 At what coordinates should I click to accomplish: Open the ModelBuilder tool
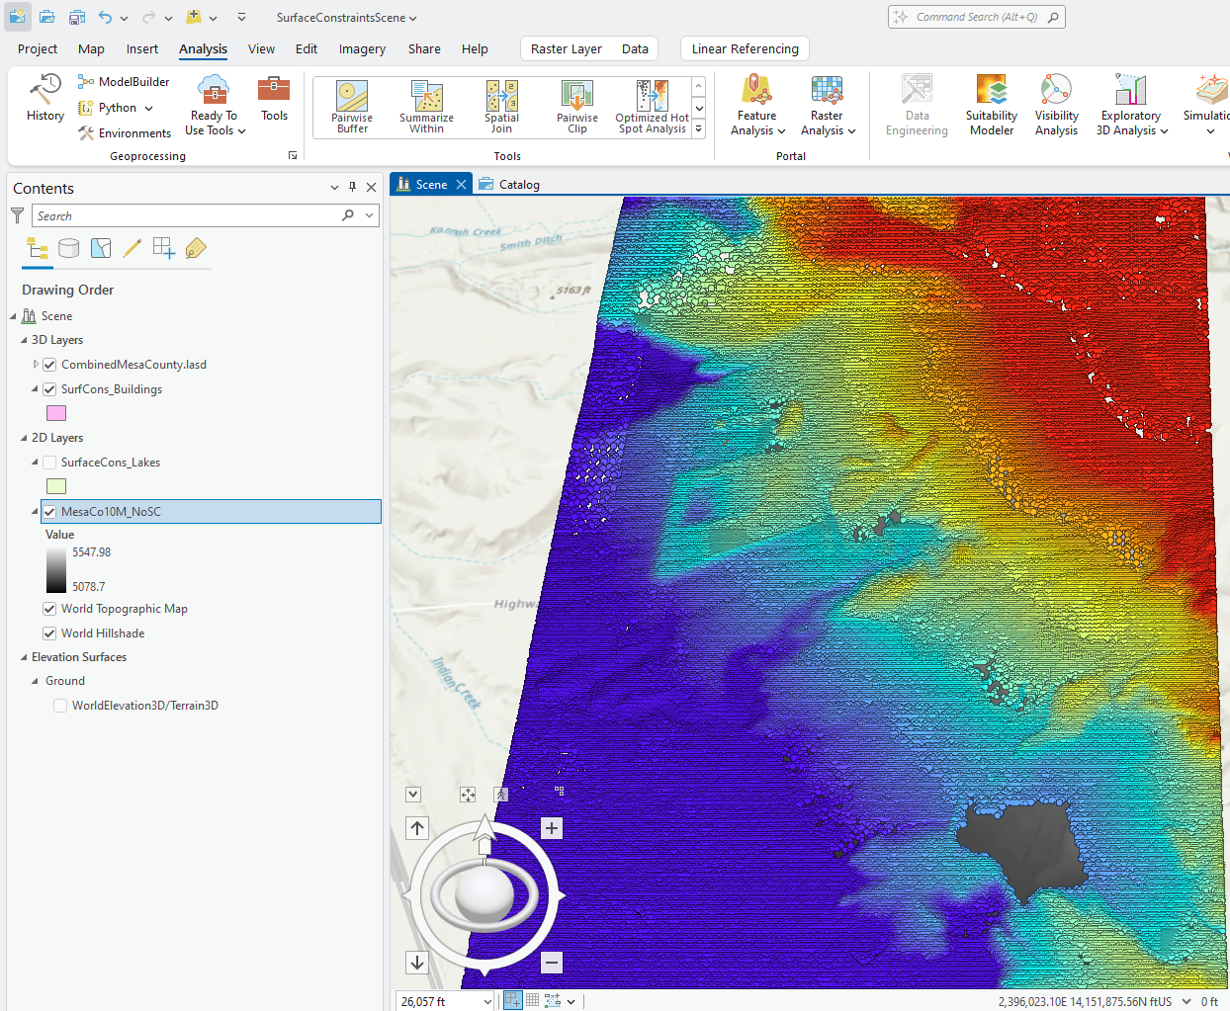(x=124, y=82)
